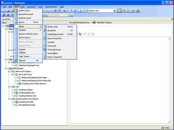
Task: Collapse the Lists section node
Action: [9, 87]
